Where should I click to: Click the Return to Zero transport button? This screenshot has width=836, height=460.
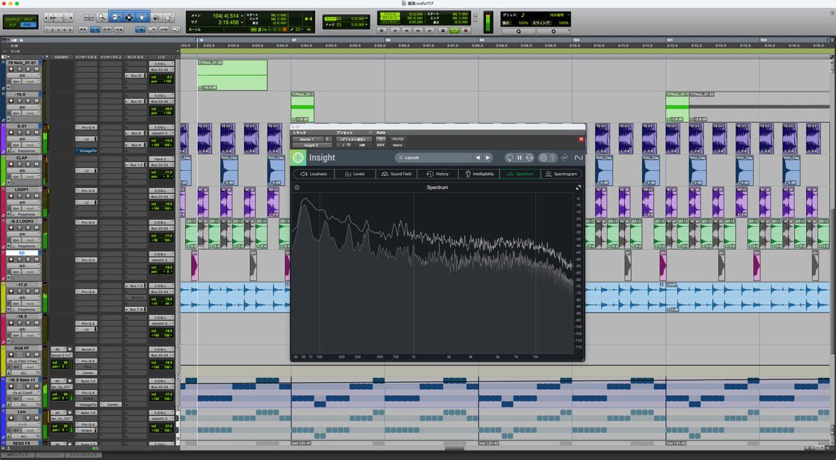(x=394, y=31)
